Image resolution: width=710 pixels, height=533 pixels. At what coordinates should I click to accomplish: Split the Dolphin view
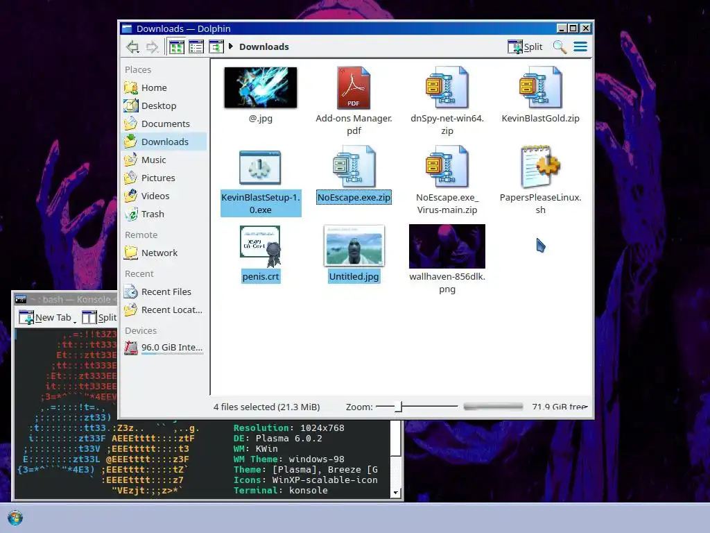[525, 46]
